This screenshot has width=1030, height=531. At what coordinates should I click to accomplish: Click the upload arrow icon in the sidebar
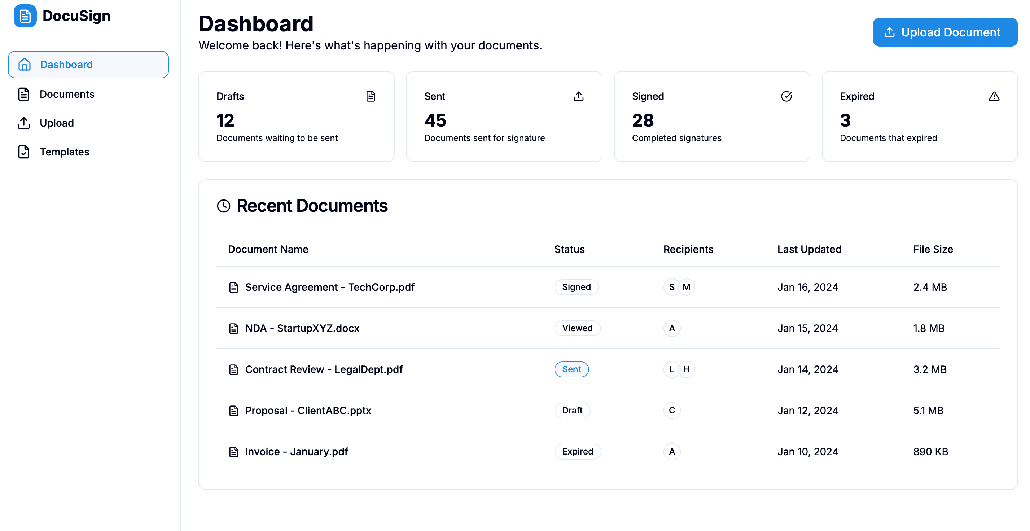[x=24, y=123]
